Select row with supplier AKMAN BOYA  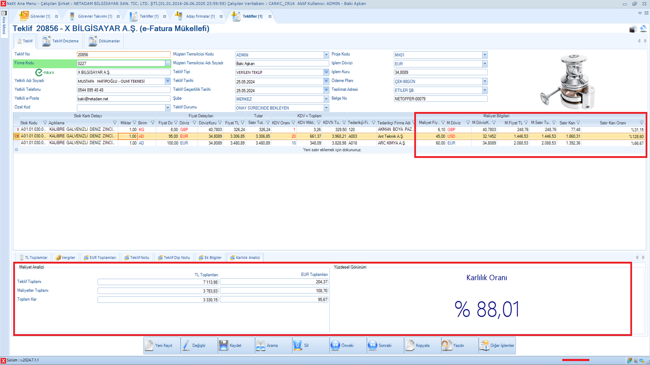pyautogui.click(x=329, y=129)
